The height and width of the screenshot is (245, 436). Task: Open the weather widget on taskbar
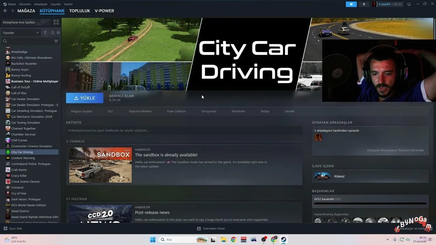15,240
